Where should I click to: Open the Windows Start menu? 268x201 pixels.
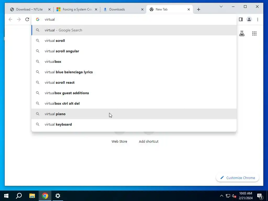coord(6,196)
